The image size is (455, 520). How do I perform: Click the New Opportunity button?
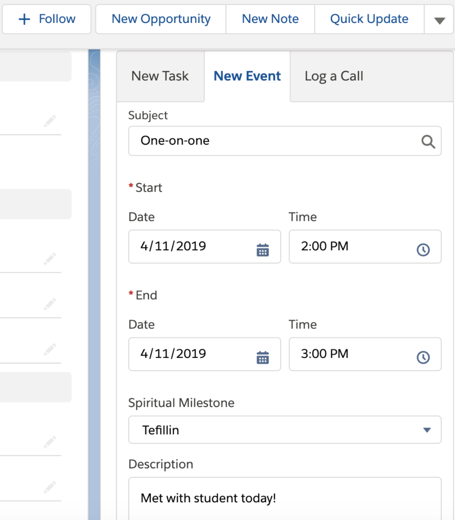click(x=161, y=19)
